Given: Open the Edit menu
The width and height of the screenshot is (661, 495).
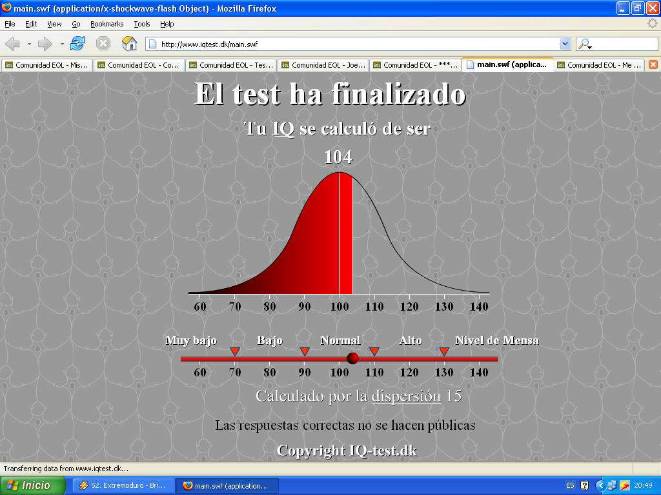Looking at the screenshot, I should pyautogui.click(x=31, y=24).
